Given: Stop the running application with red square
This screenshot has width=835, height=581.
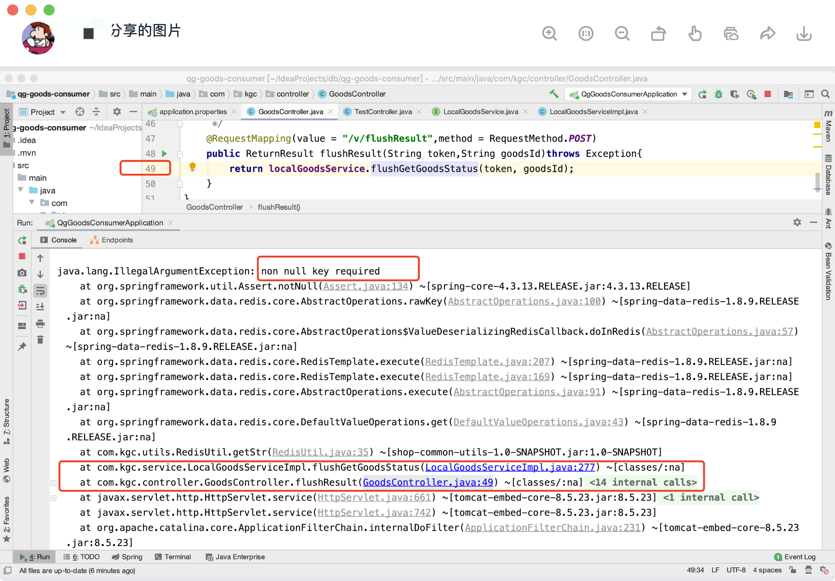Looking at the screenshot, I should coord(22,256).
